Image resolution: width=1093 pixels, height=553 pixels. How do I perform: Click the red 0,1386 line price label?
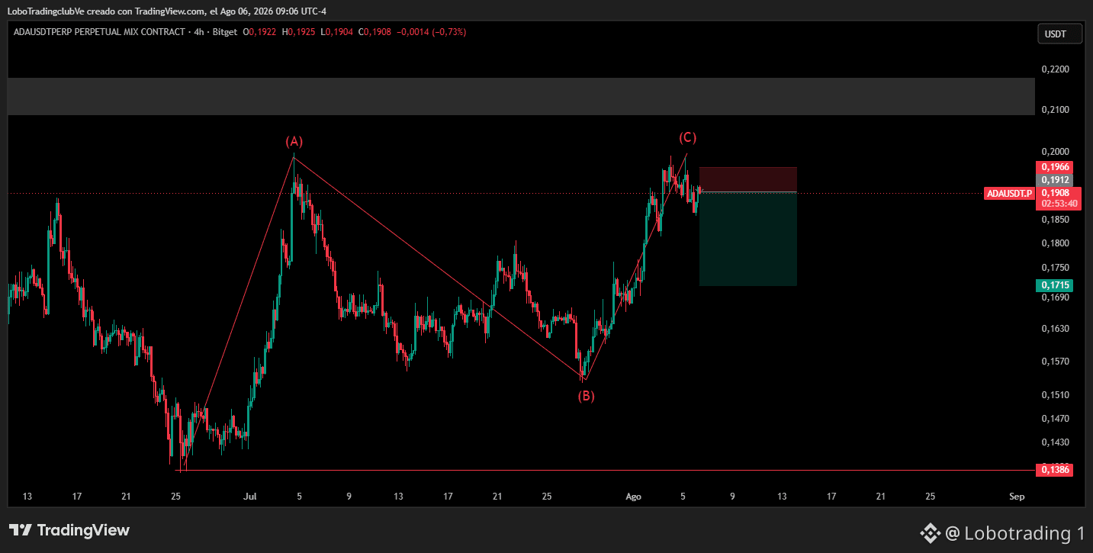(1056, 471)
